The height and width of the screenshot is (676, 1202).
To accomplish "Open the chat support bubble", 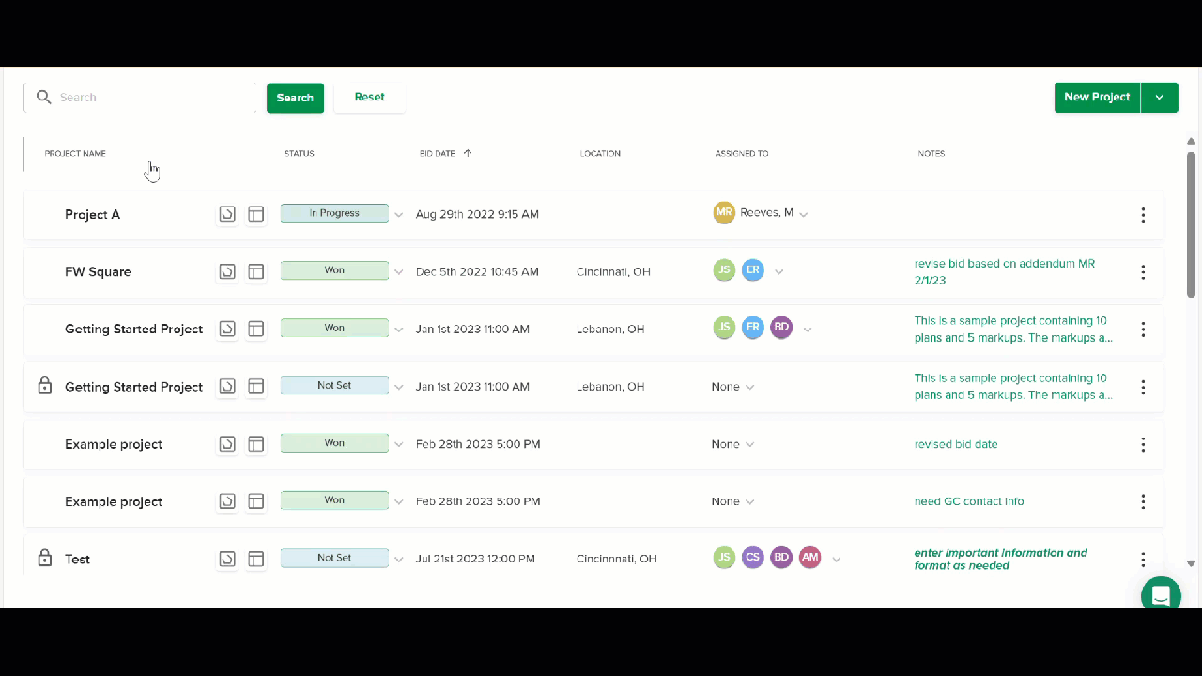I will coord(1161,595).
